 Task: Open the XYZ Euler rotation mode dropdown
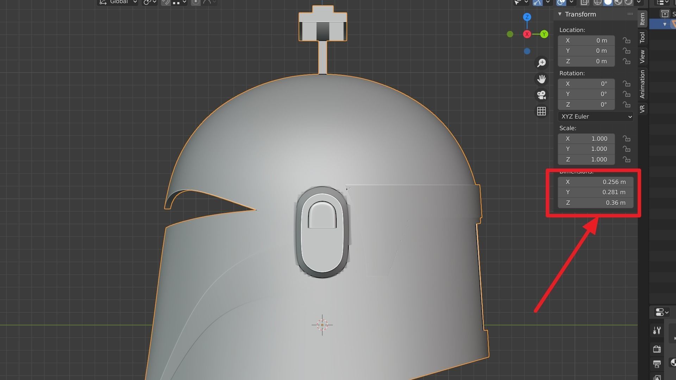pos(596,116)
